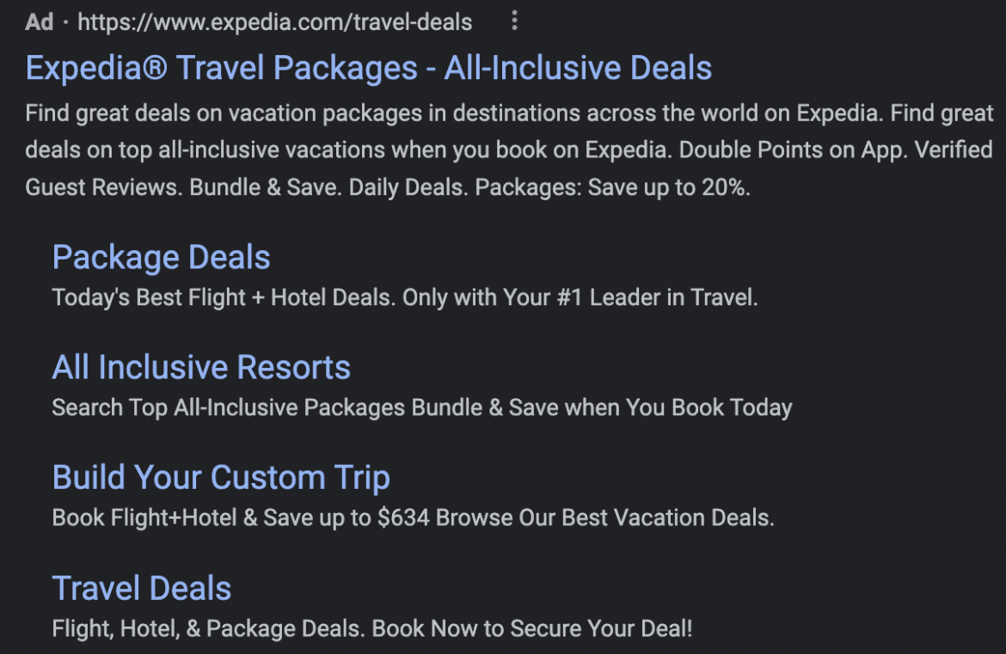Click the Package Deals flight and hotel link
The image size is (1006, 654).
tap(160, 257)
